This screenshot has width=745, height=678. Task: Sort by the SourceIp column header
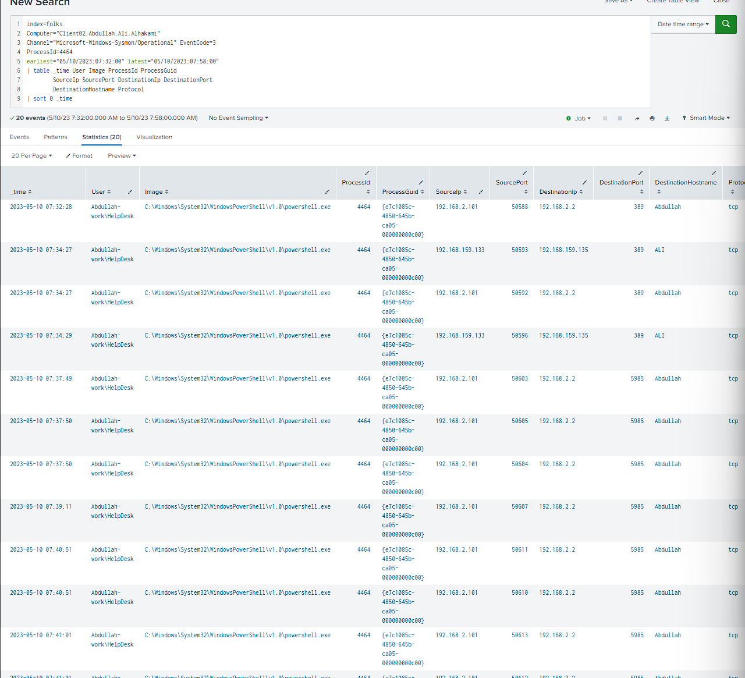pyautogui.click(x=451, y=191)
